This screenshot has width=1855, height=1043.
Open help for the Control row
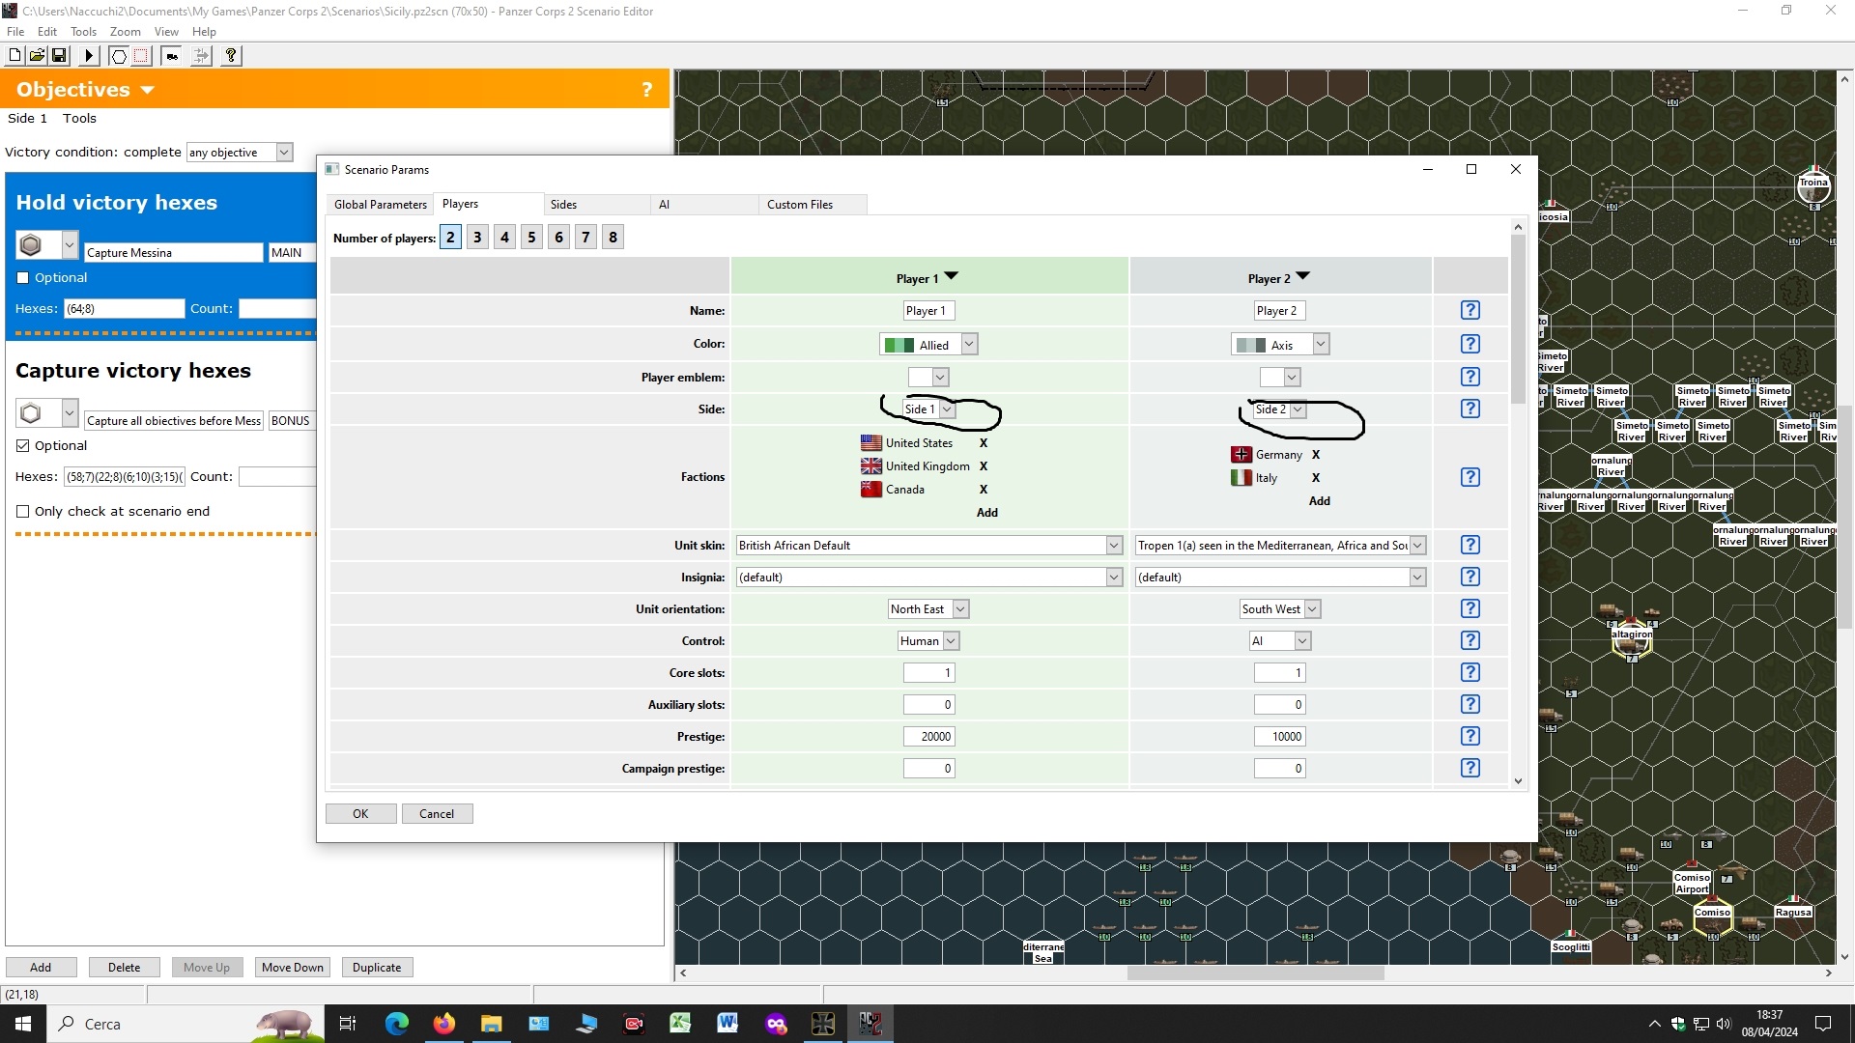pos(1470,640)
